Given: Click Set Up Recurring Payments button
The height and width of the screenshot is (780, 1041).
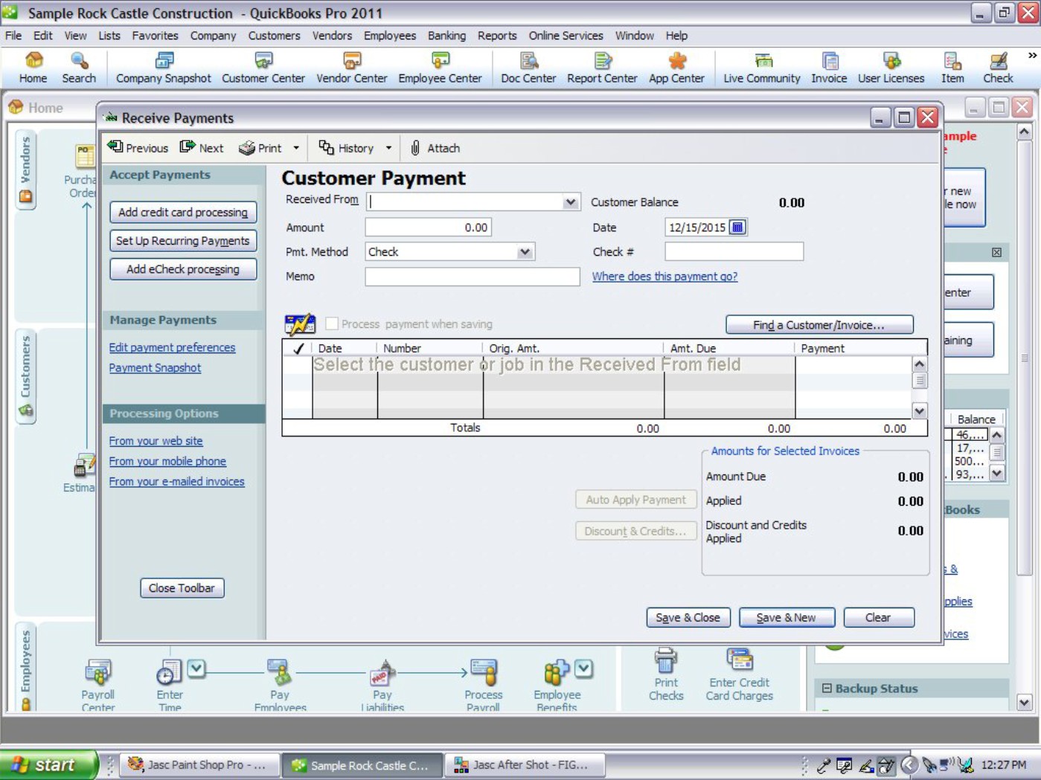Looking at the screenshot, I should pyautogui.click(x=183, y=241).
